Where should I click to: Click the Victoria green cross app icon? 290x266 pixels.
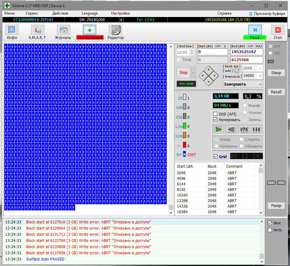(x=7, y=6)
